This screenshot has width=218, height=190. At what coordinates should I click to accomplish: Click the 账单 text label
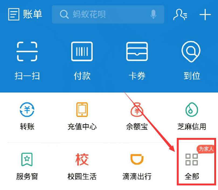pyautogui.click(x=33, y=14)
